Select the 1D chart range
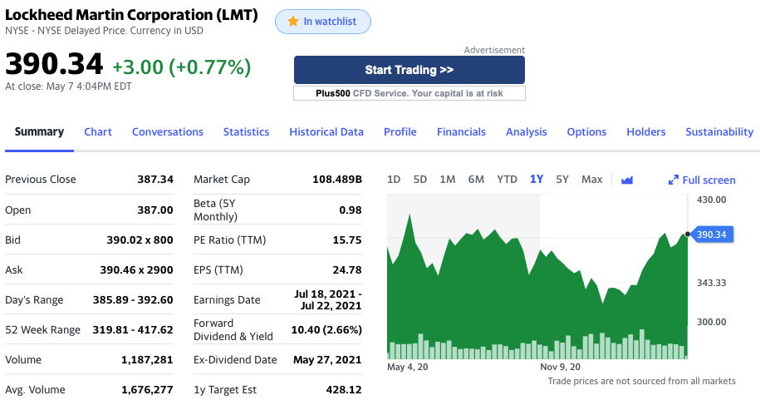The width and height of the screenshot is (760, 405). click(x=394, y=180)
